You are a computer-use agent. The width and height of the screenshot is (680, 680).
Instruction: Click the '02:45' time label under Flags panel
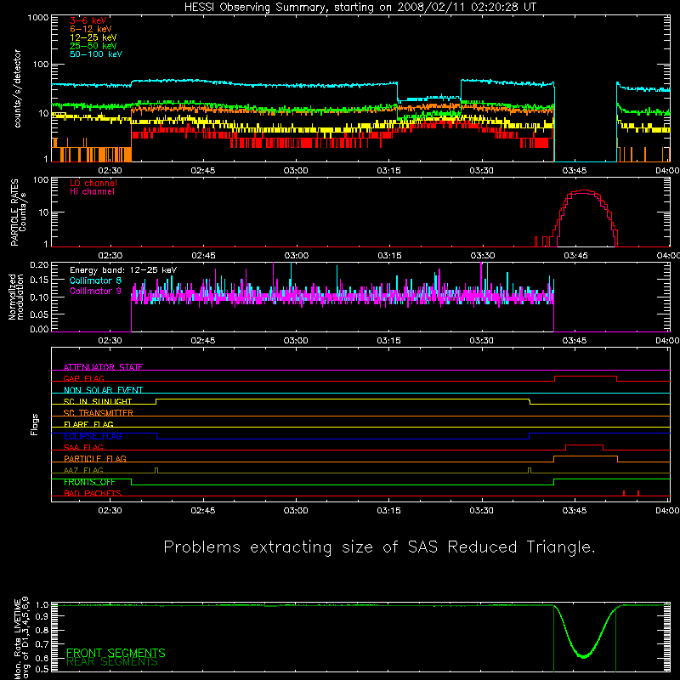coord(203,511)
